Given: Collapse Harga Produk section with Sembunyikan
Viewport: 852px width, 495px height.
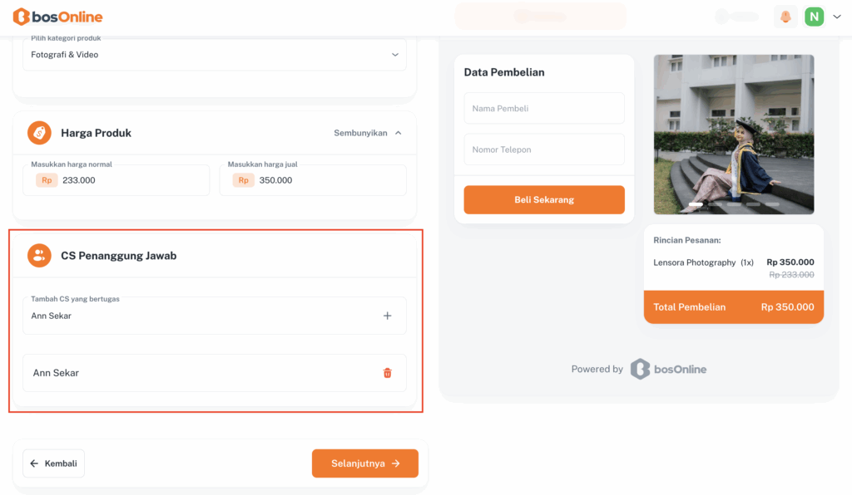Looking at the screenshot, I should (x=368, y=133).
